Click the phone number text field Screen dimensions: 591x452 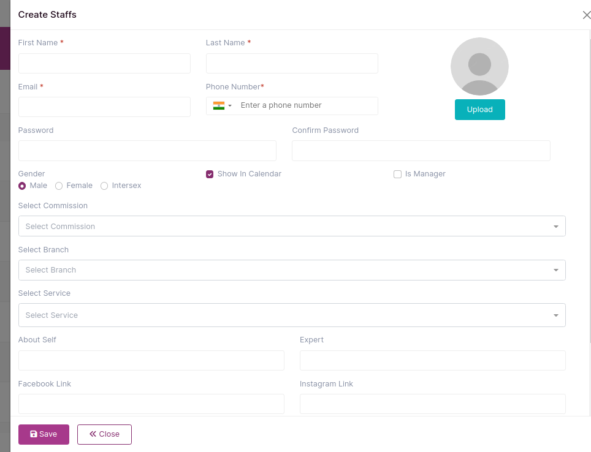(x=307, y=106)
